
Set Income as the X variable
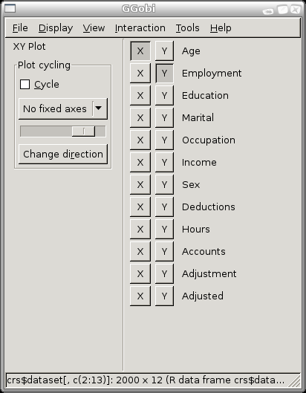click(140, 163)
